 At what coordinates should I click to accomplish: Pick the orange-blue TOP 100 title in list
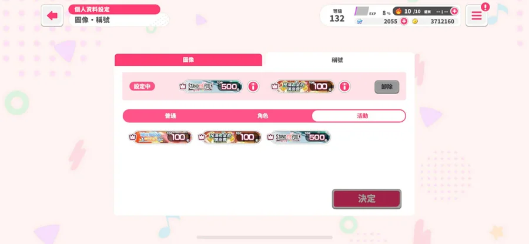click(160, 137)
